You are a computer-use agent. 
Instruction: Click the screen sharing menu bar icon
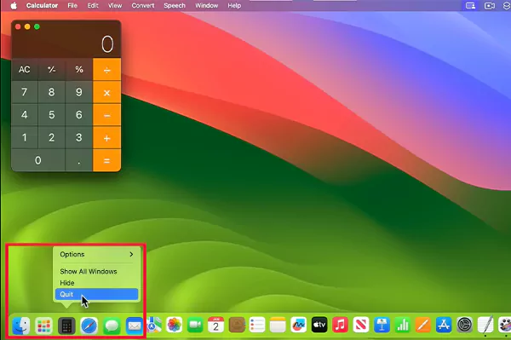point(470,6)
